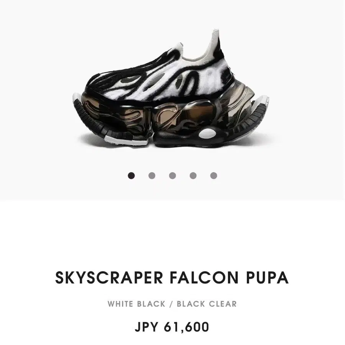Open the Skyscraper Falcon Pupa shoe photo

click(x=171, y=88)
